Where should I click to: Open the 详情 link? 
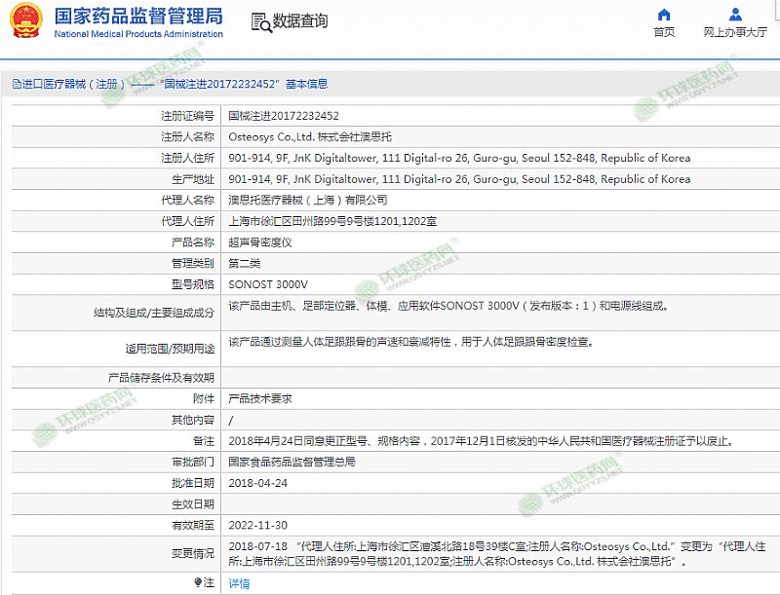pos(239,583)
